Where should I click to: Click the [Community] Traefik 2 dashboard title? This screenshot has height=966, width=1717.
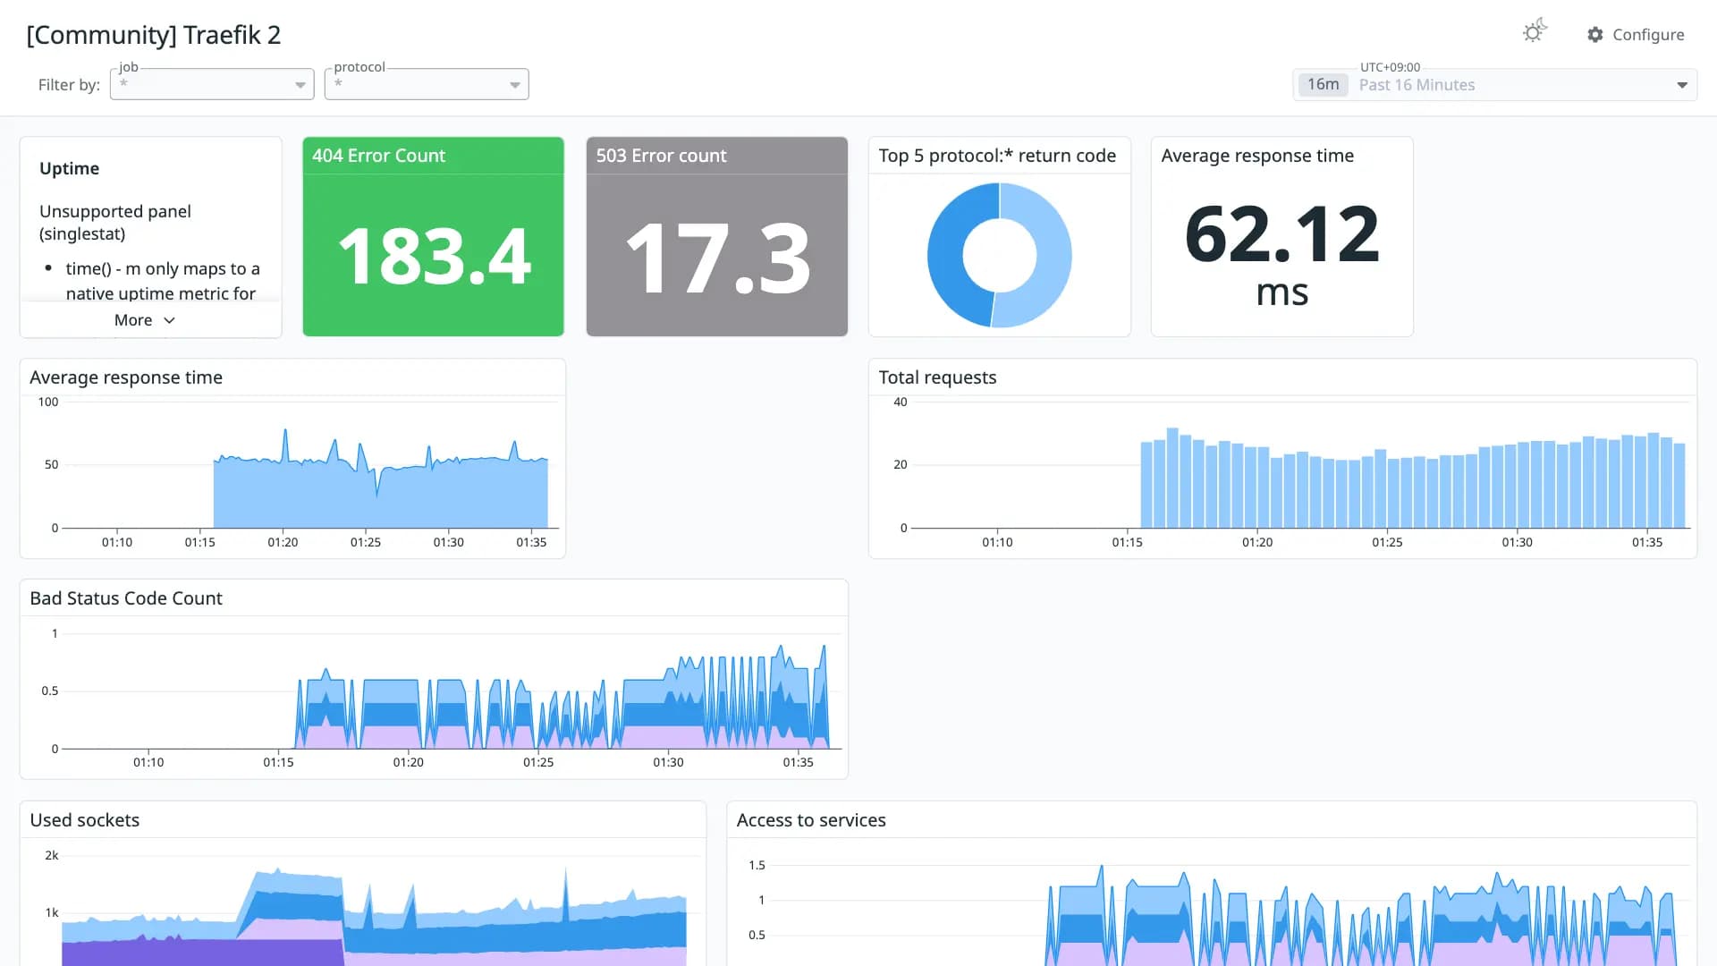(x=154, y=35)
